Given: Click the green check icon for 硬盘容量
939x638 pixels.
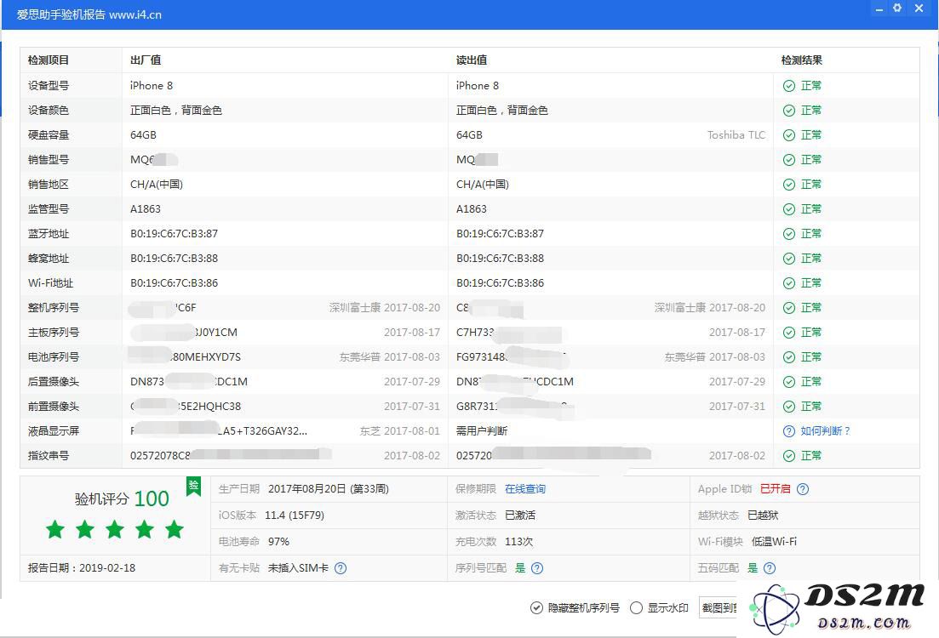Looking at the screenshot, I should pos(788,135).
